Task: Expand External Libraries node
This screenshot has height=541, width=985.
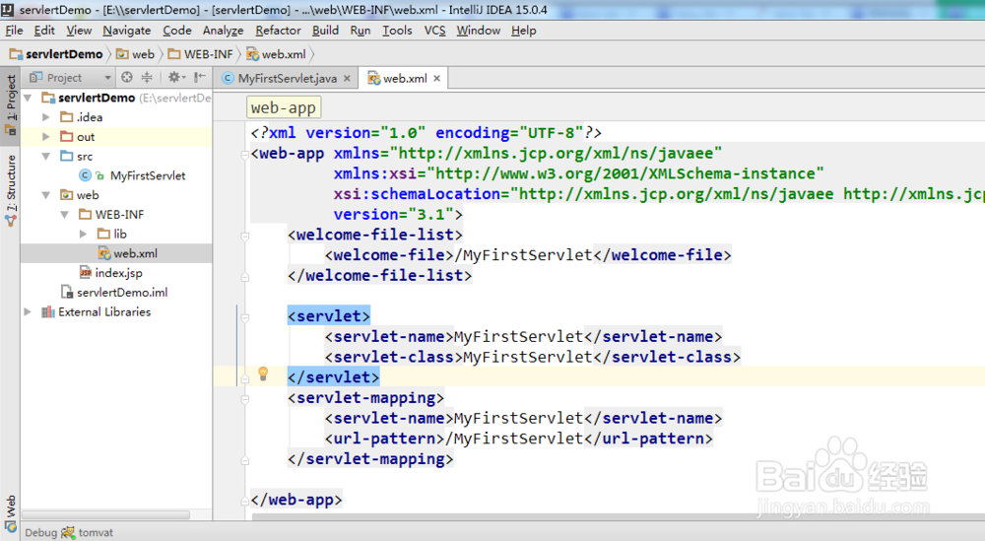Action: (x=28, y=311)
